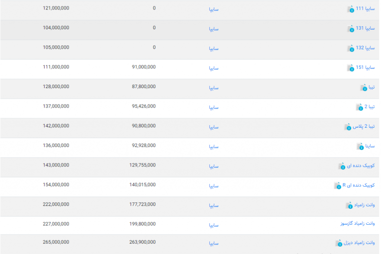
Task: Select the price 137,000,000
Action: pos(56,106)
